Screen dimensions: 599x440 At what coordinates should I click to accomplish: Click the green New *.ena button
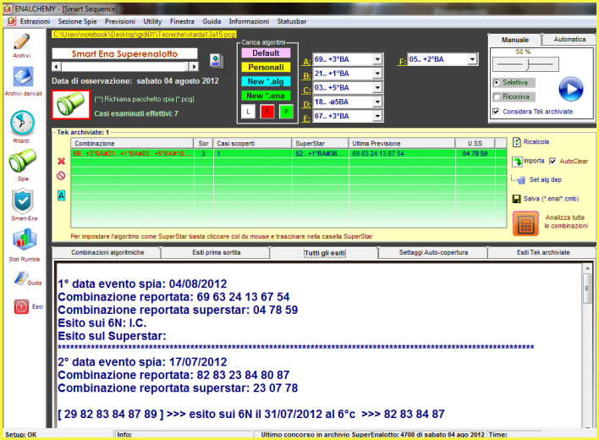click(266, 96)
